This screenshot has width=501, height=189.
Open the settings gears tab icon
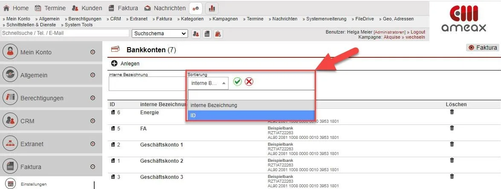pos(196,8)
